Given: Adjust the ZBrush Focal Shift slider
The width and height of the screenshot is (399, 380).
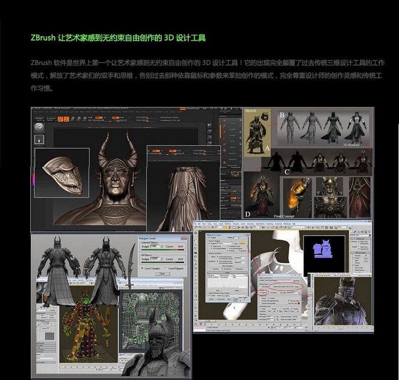Looking at the screenshot, I should pos(147,117).
